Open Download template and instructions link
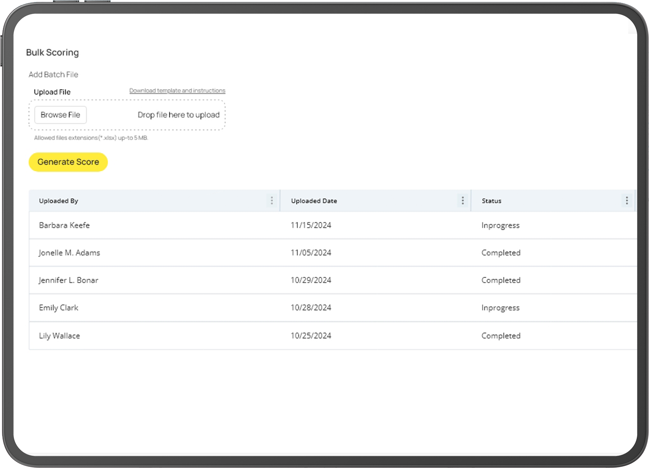The image size is (649, 468). point(177,91)
